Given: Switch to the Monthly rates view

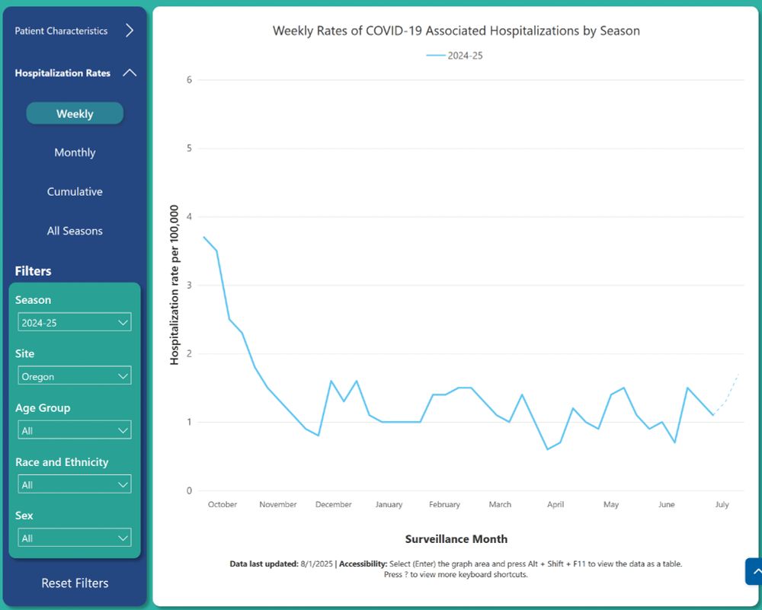Looking at the screenshot, I should [x=75, y=152].
